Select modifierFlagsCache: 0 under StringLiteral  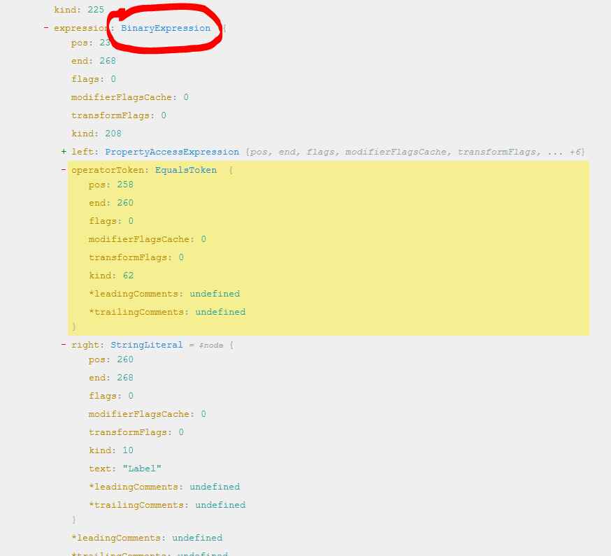[x=146, y=413]
